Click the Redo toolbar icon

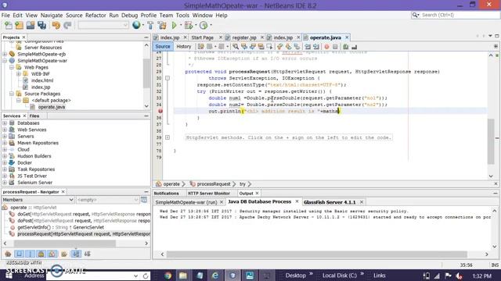(x=67, y=25)
